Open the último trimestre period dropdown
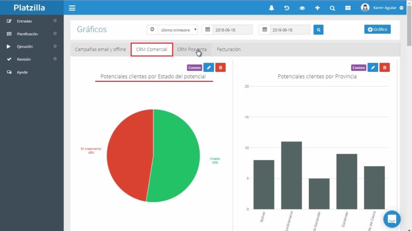Viewport: 412px width, 231px height. [x=178, y=30]
